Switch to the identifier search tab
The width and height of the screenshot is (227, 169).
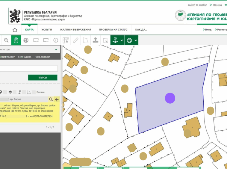point(7,57)
